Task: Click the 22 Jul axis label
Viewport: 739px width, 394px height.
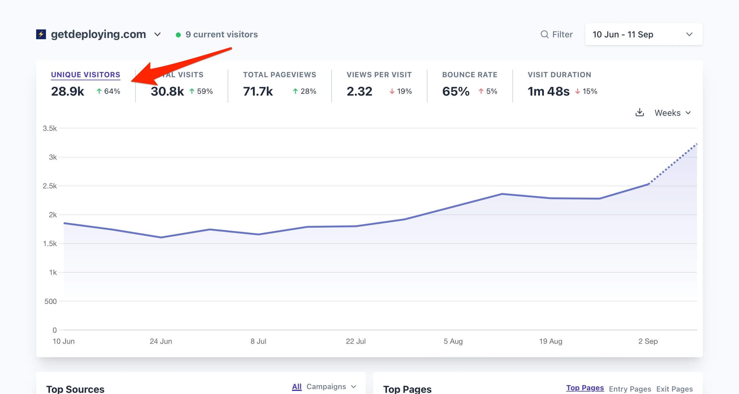Action: point(356,341)
